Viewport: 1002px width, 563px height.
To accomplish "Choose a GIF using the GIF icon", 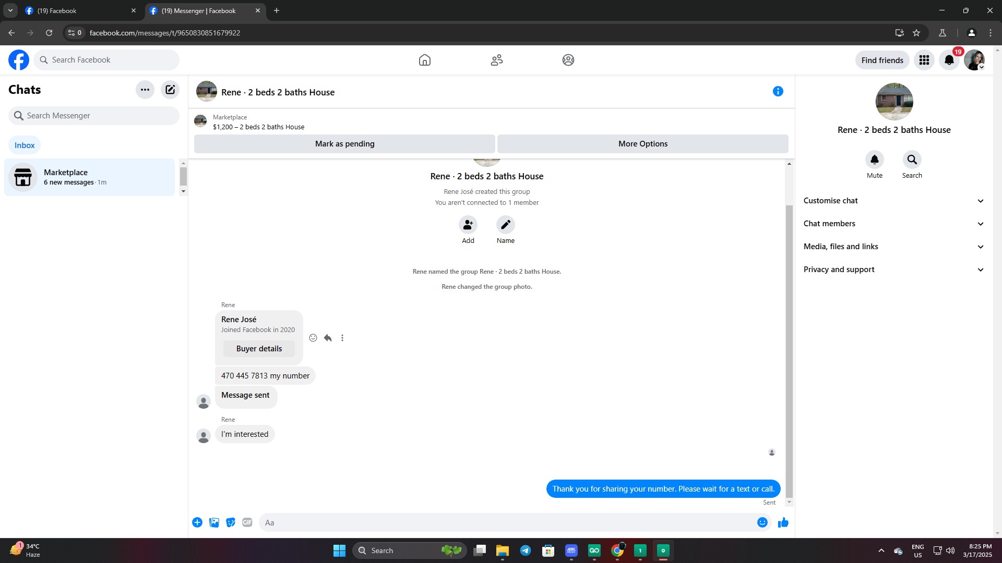I will pos(247,522).
